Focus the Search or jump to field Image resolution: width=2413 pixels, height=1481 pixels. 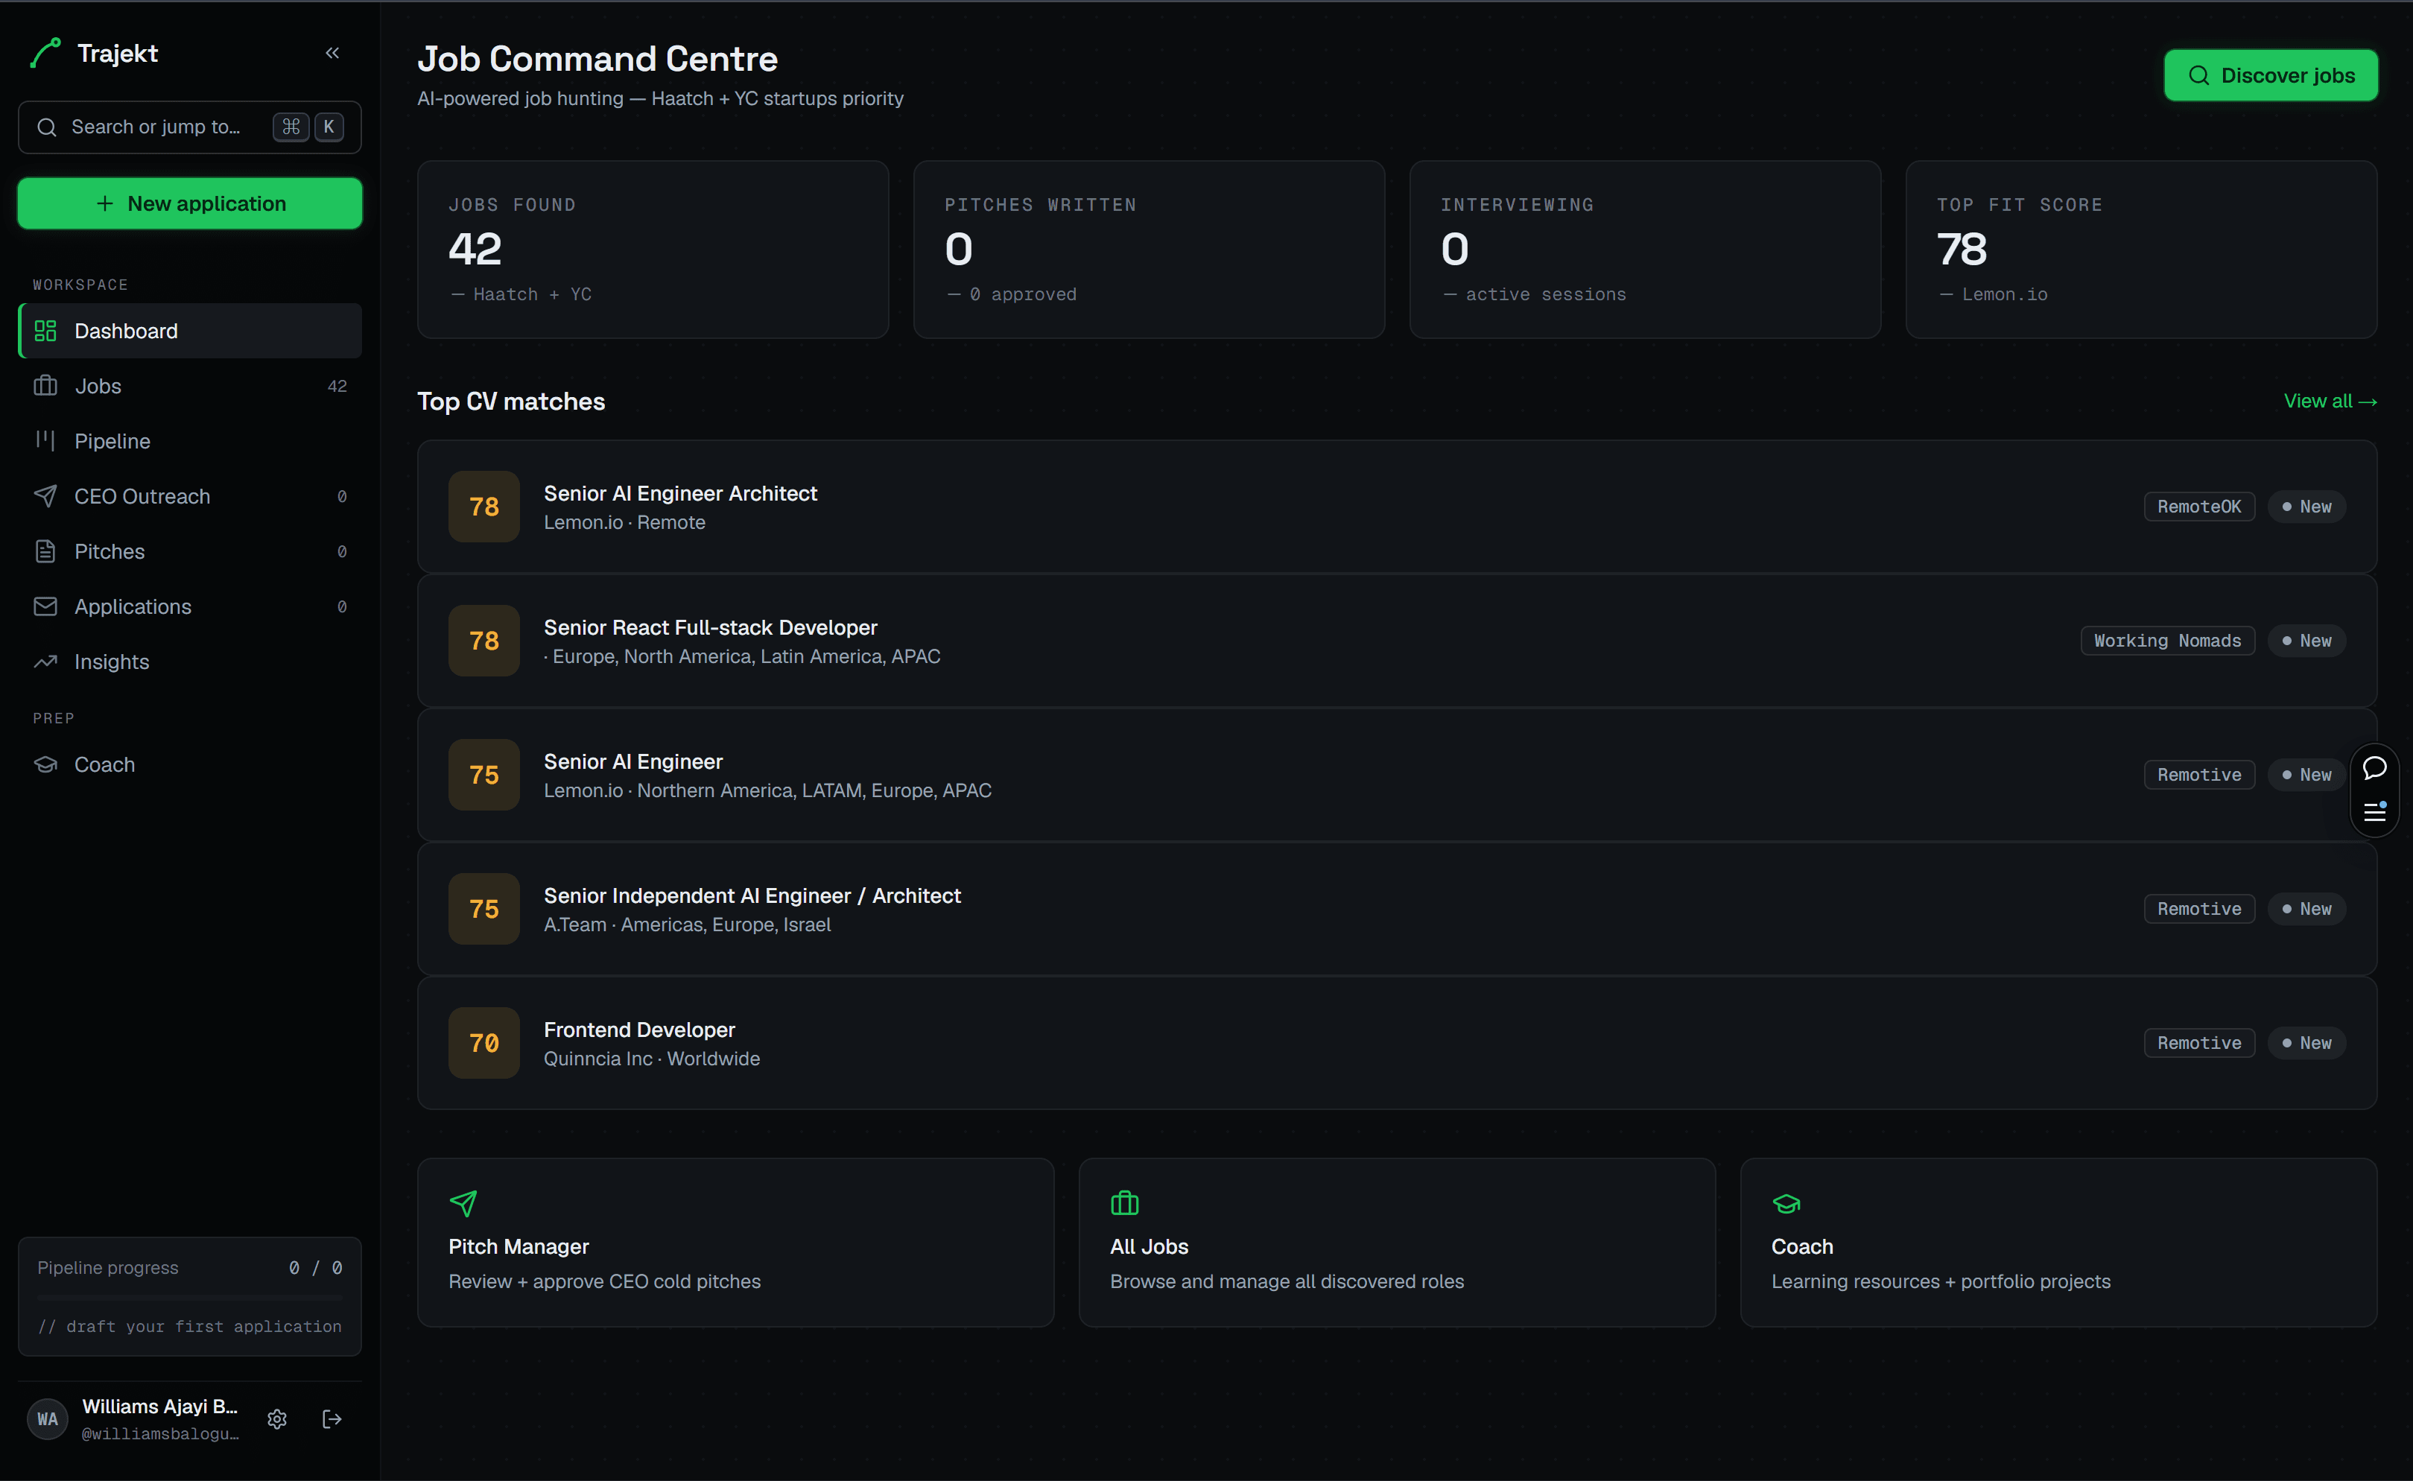point(190,127)
